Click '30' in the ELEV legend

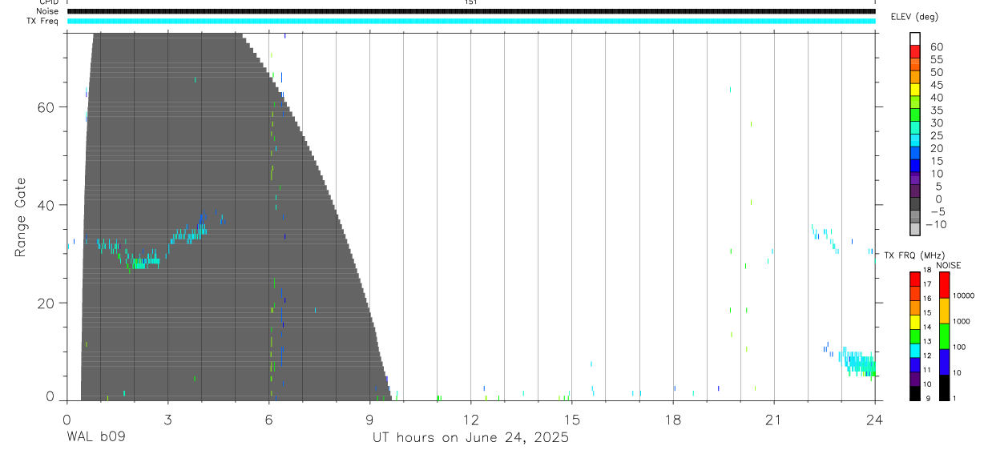tap(937, 123)
